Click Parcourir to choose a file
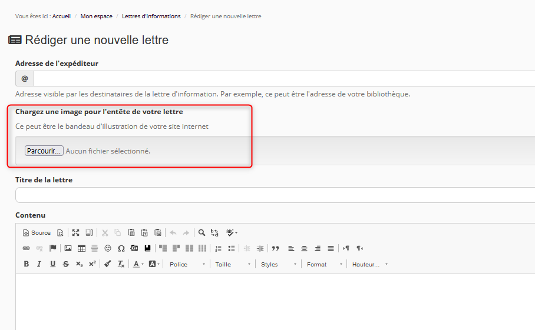The height and width of the screenshot is (330, 535). pyautogui.click(x=44, y=151)
